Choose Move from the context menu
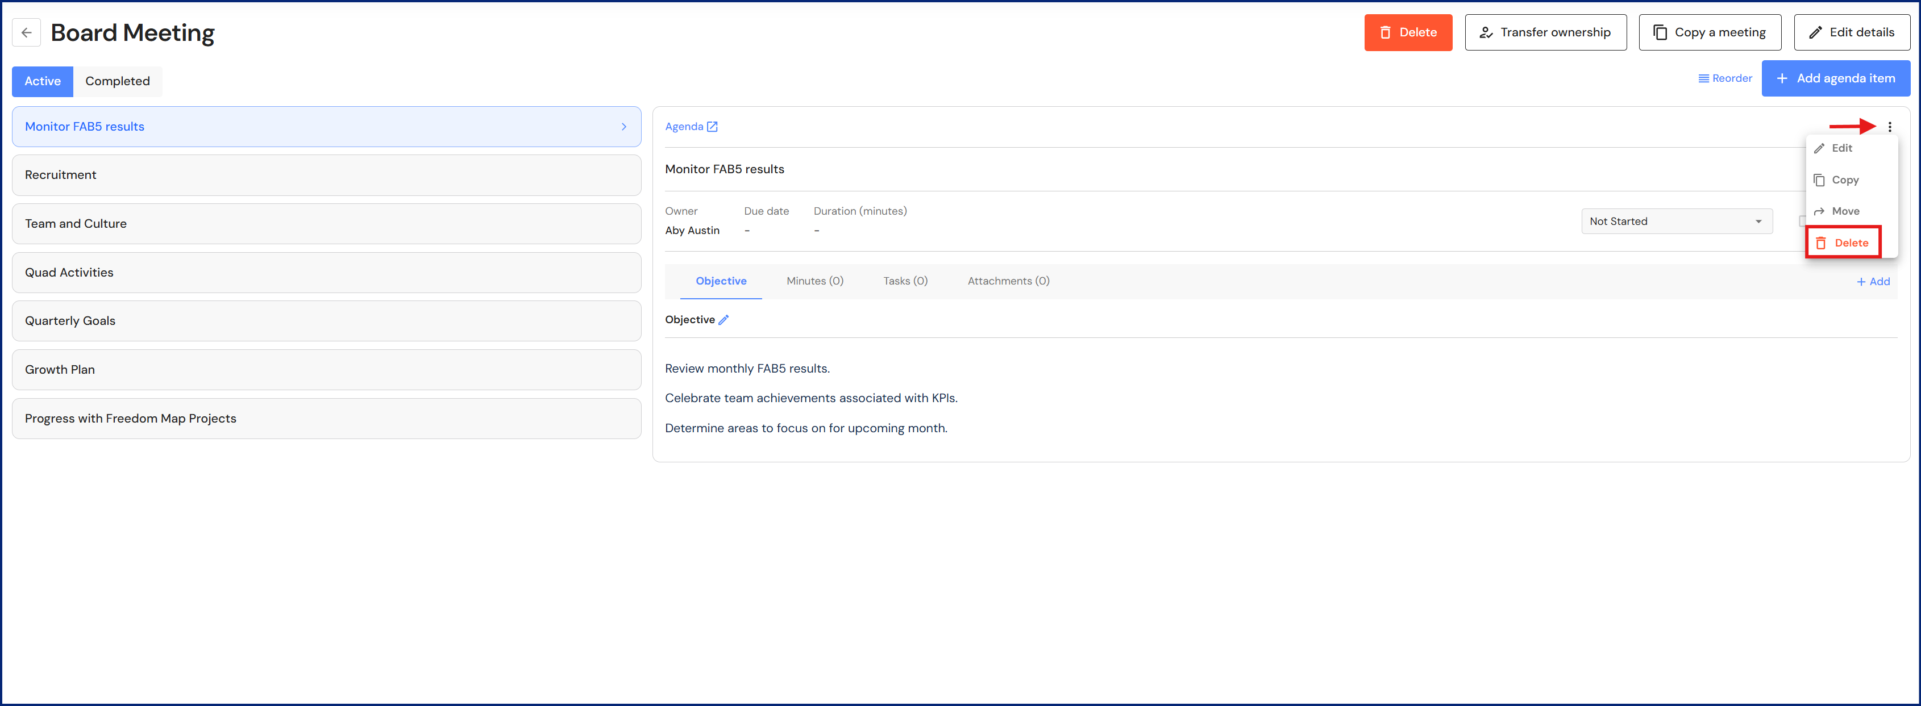Screen dimensions: 1921x706 (x=1844, y=212)
